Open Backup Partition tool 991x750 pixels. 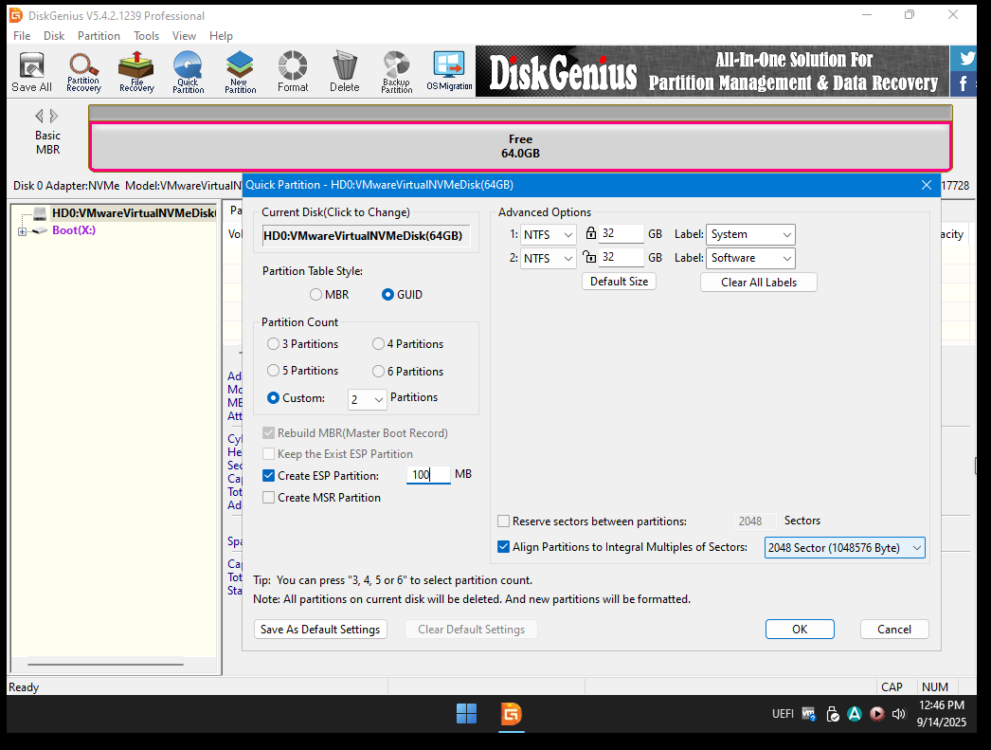click(396, 72)
